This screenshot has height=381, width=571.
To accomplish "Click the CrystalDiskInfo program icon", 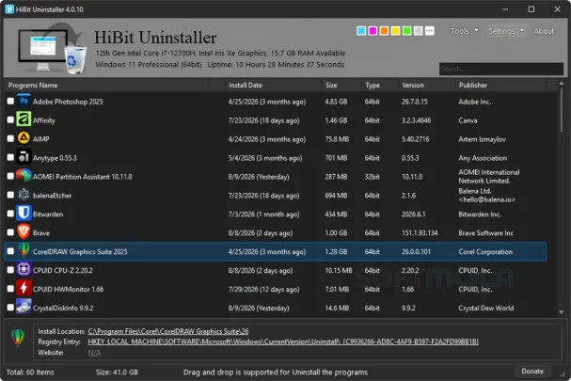I will 24,308.
